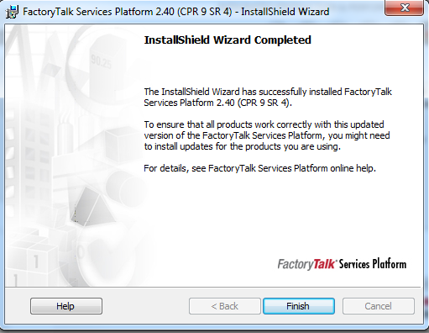Click the separator line above buttons
Image resolution: width=429 pixels, height=333 pixels.
point(212,287)
